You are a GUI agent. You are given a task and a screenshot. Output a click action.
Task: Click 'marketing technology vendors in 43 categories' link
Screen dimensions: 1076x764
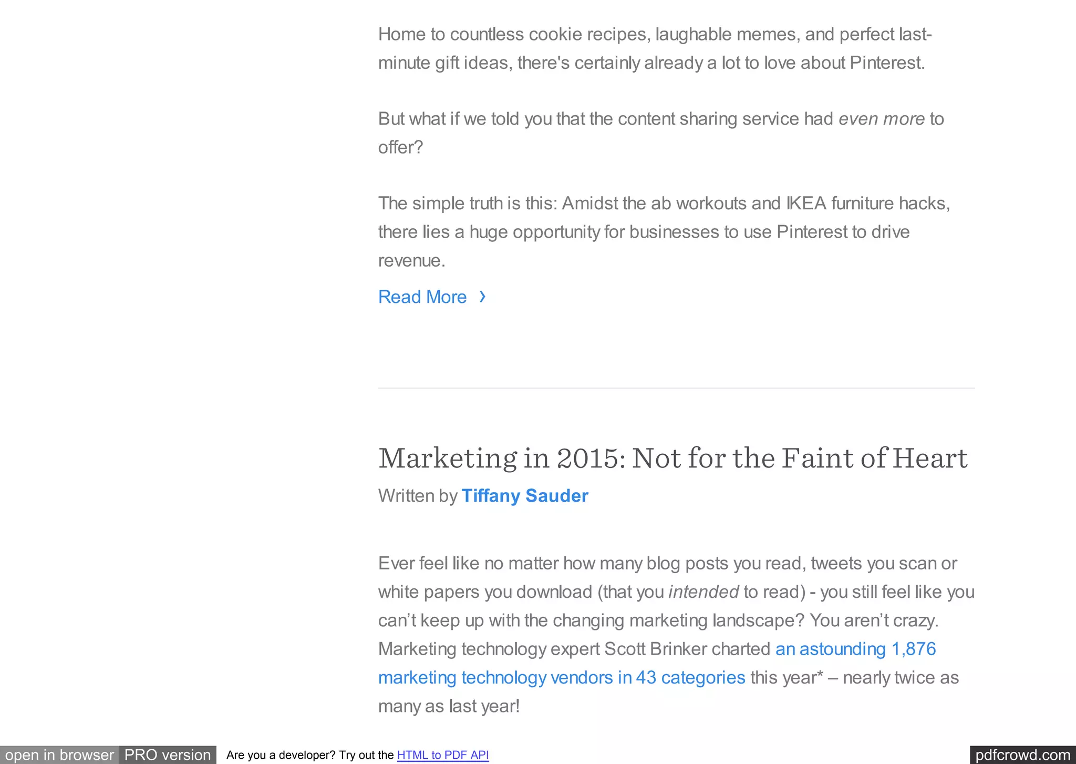[562, 677]
